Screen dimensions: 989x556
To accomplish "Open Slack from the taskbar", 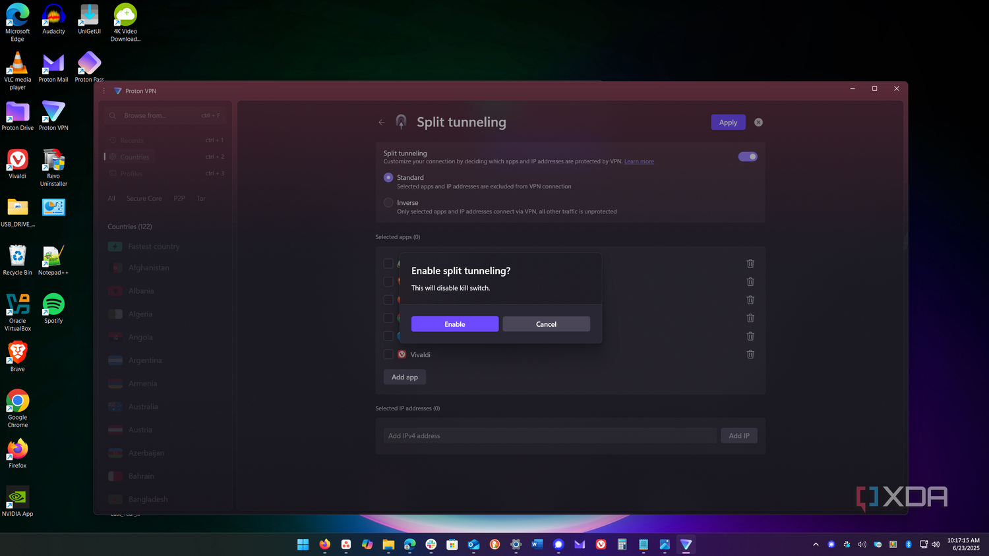I will (x=431, y=544).
